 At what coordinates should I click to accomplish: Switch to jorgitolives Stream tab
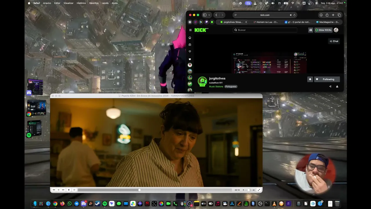click(x=232, y=22)
